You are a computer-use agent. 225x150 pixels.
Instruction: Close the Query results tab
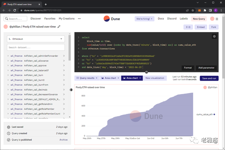pos(96,78)
